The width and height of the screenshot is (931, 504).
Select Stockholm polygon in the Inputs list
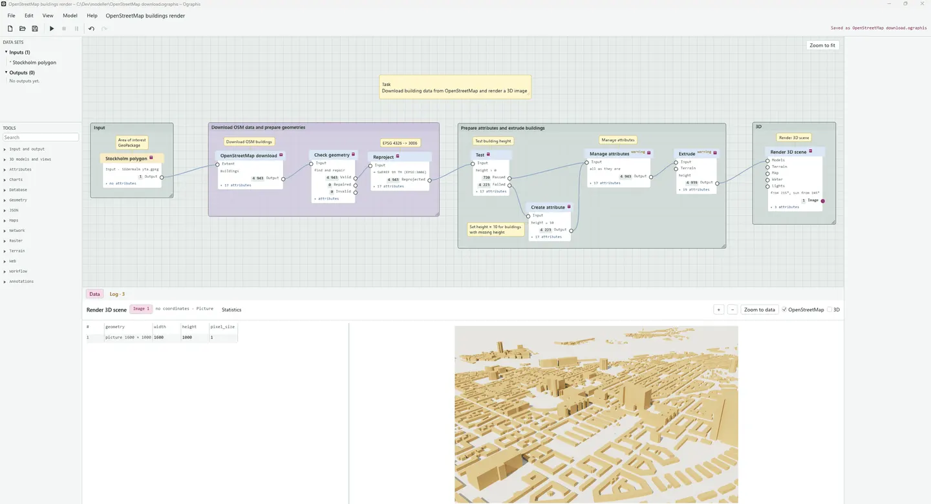(x=34, y=63)
